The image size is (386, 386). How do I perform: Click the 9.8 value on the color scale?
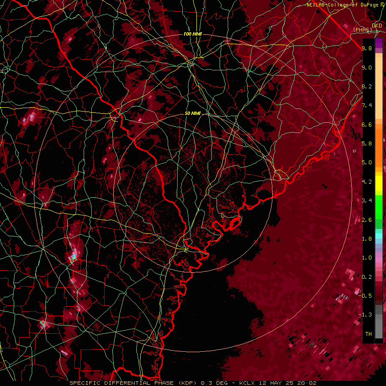[367, 48]
